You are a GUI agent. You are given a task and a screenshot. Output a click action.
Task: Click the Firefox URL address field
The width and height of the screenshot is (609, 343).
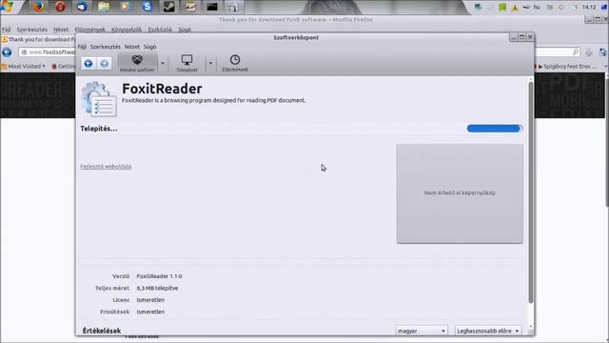(x=48, y=52)
